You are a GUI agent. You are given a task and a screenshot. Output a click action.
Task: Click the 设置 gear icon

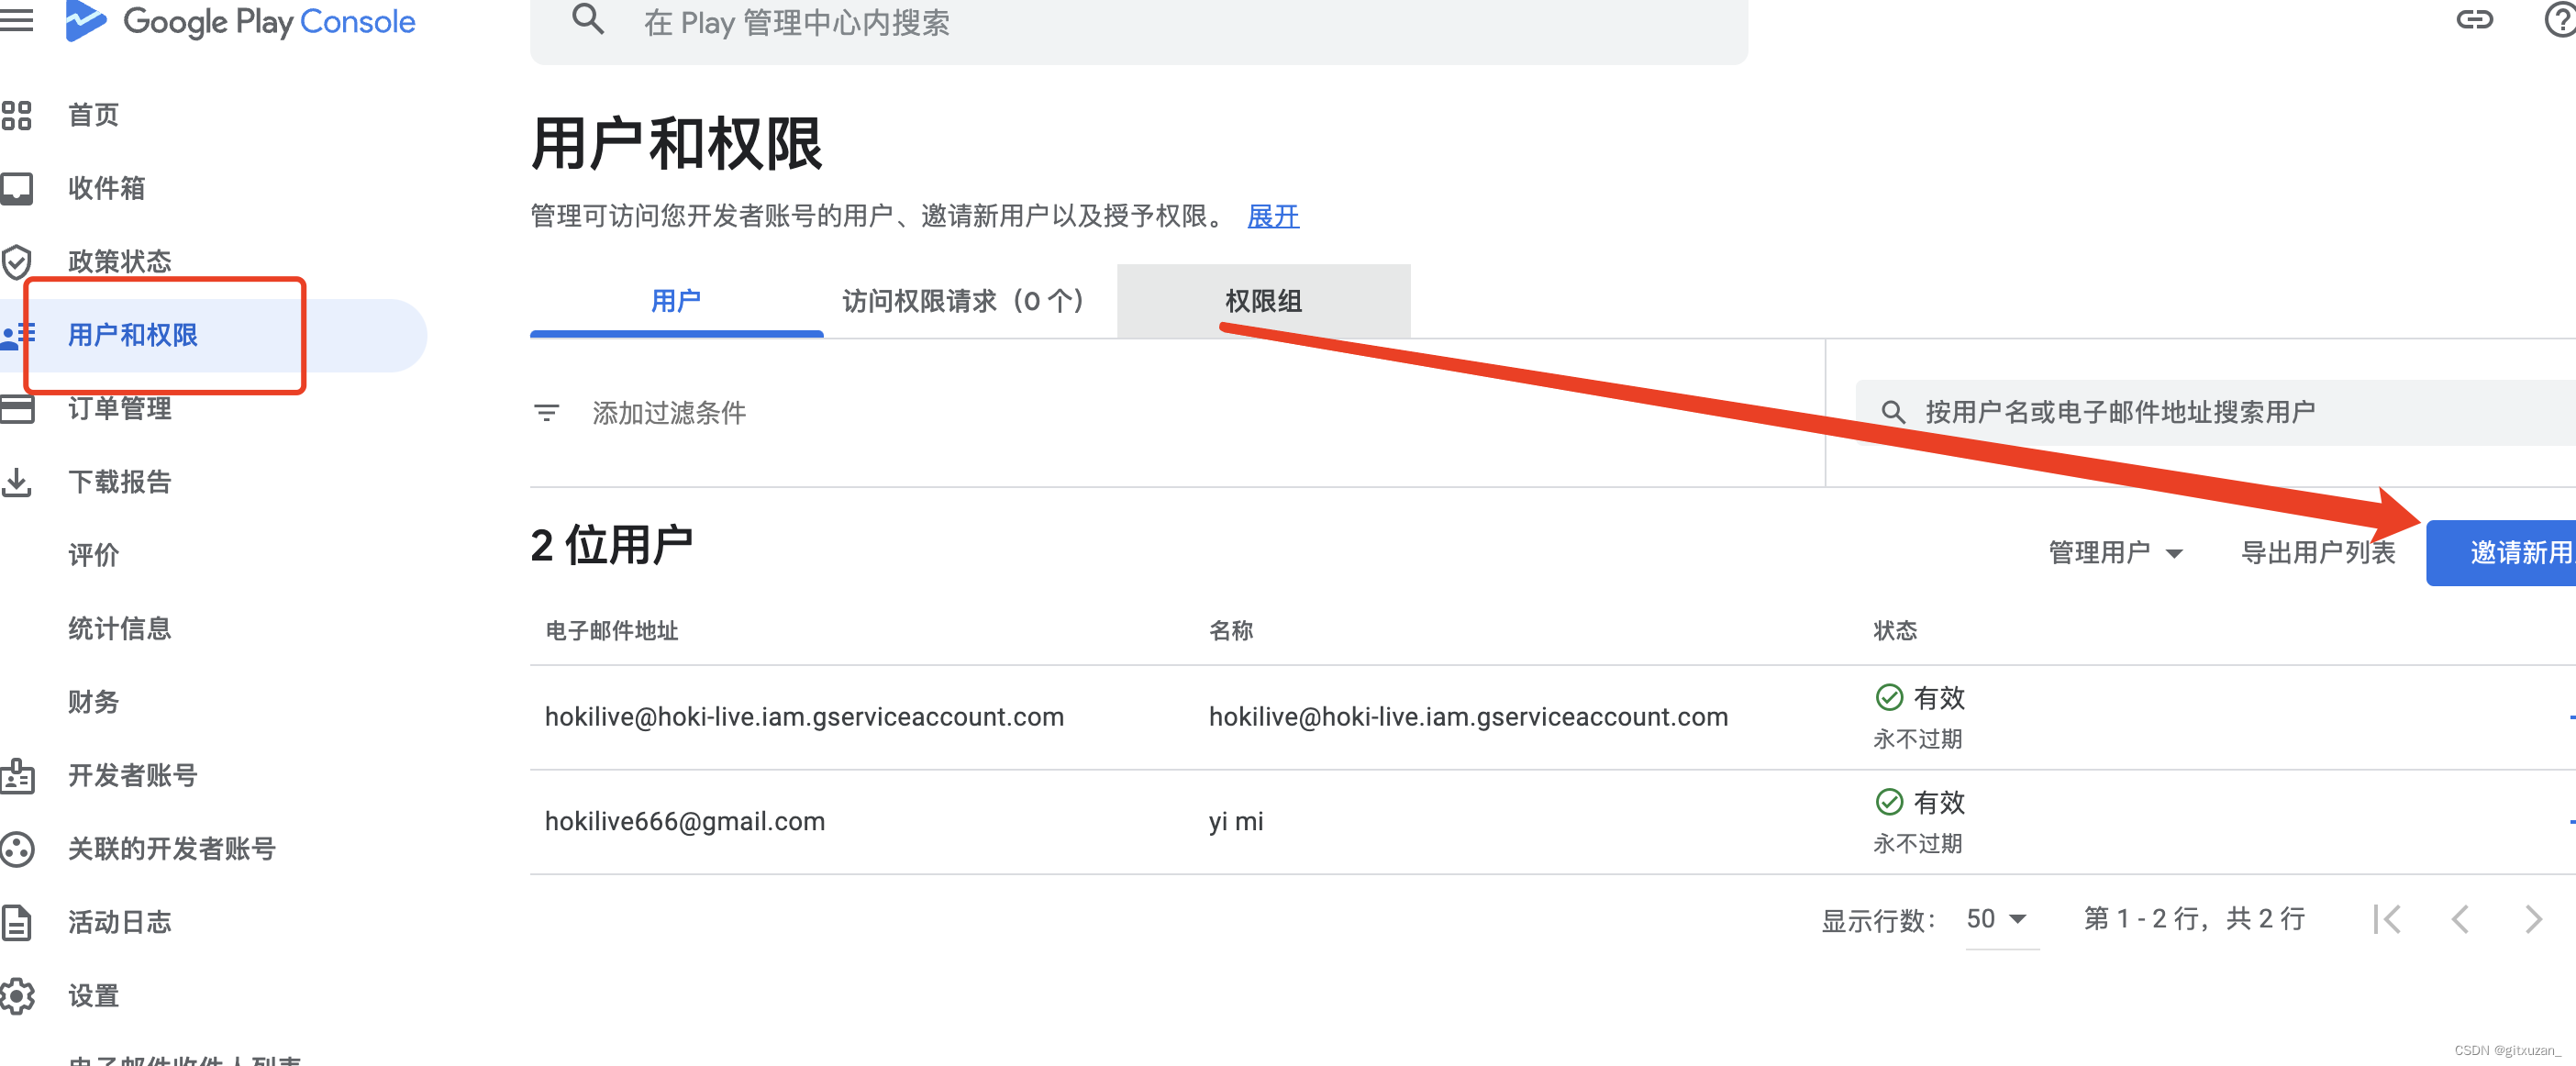click(x=17, y=996)
